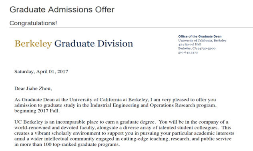Click the phone number 510.642.5472
Screen dimensions: 253x151
point(188,52)
